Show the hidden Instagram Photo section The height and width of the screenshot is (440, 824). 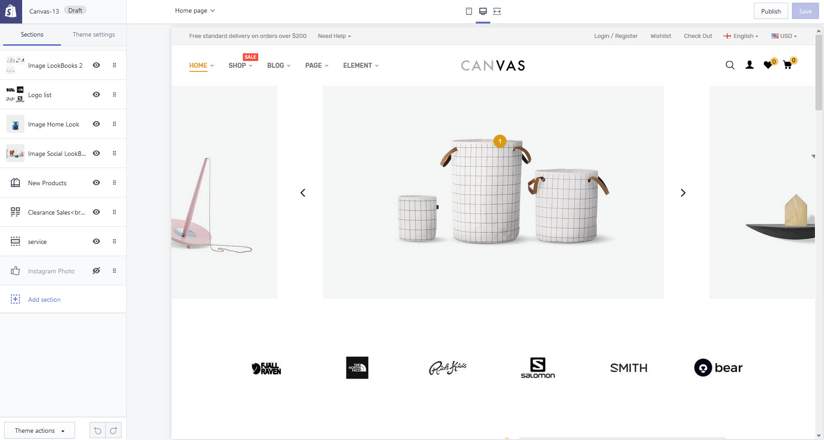click(96, 271)
